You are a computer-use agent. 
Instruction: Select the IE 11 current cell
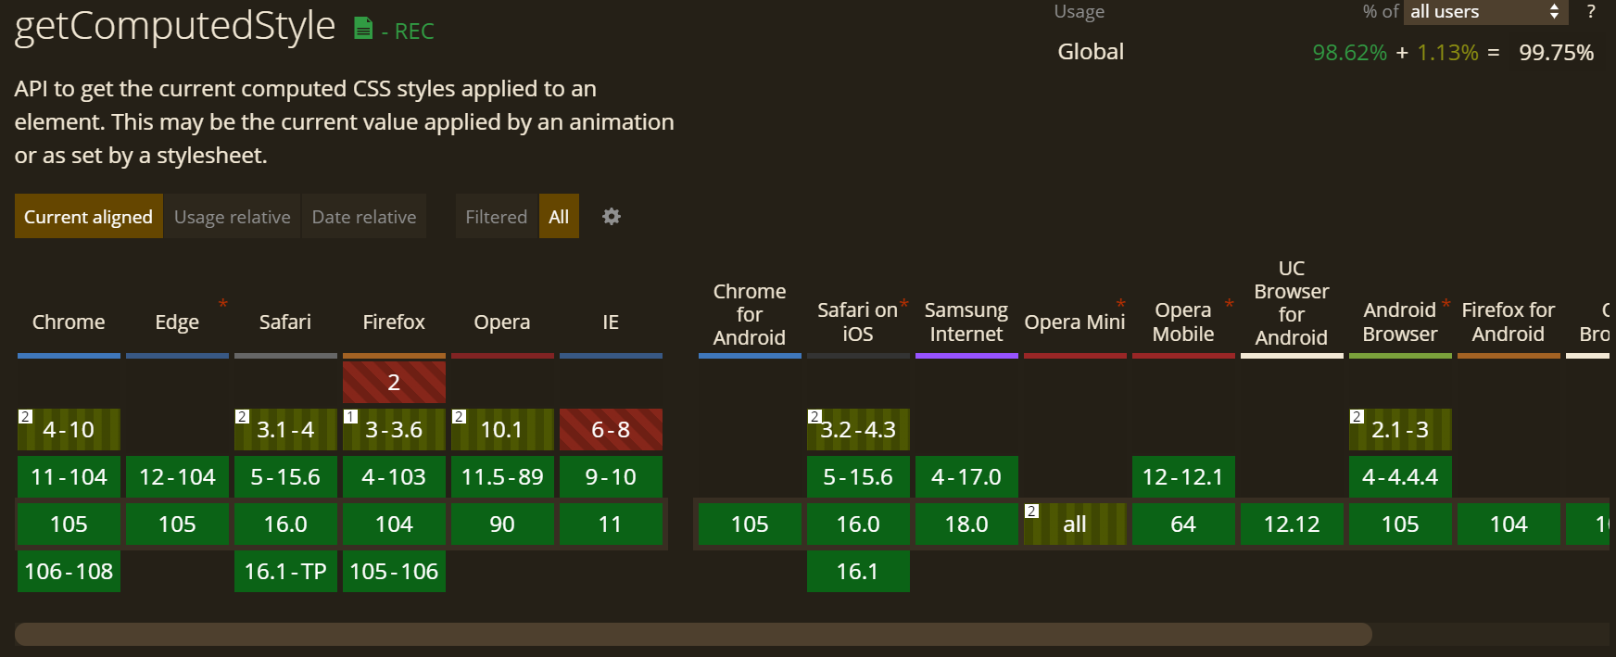coord(611,524)
